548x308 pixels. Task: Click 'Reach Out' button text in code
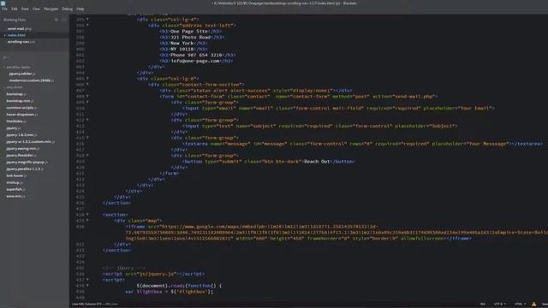coord(317,162)
